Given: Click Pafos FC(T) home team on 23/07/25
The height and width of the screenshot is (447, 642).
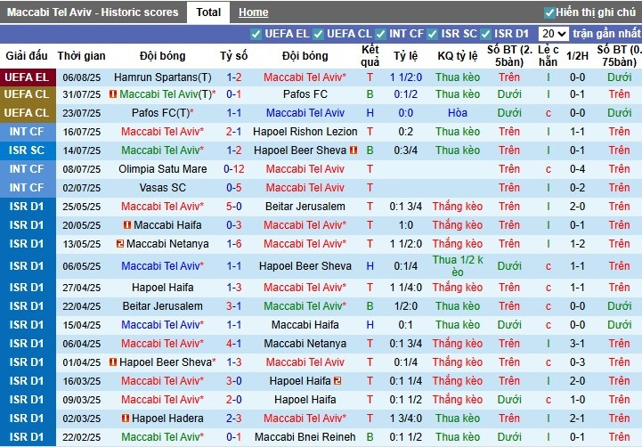Looking at the screenshot, I should [x=163, y=113].
